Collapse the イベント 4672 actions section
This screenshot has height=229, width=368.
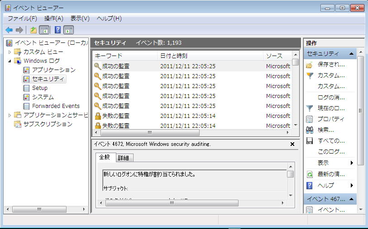(351, 199)
